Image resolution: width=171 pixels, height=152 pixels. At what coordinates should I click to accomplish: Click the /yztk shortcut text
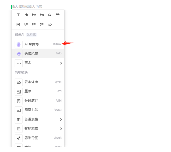point(58,82)
